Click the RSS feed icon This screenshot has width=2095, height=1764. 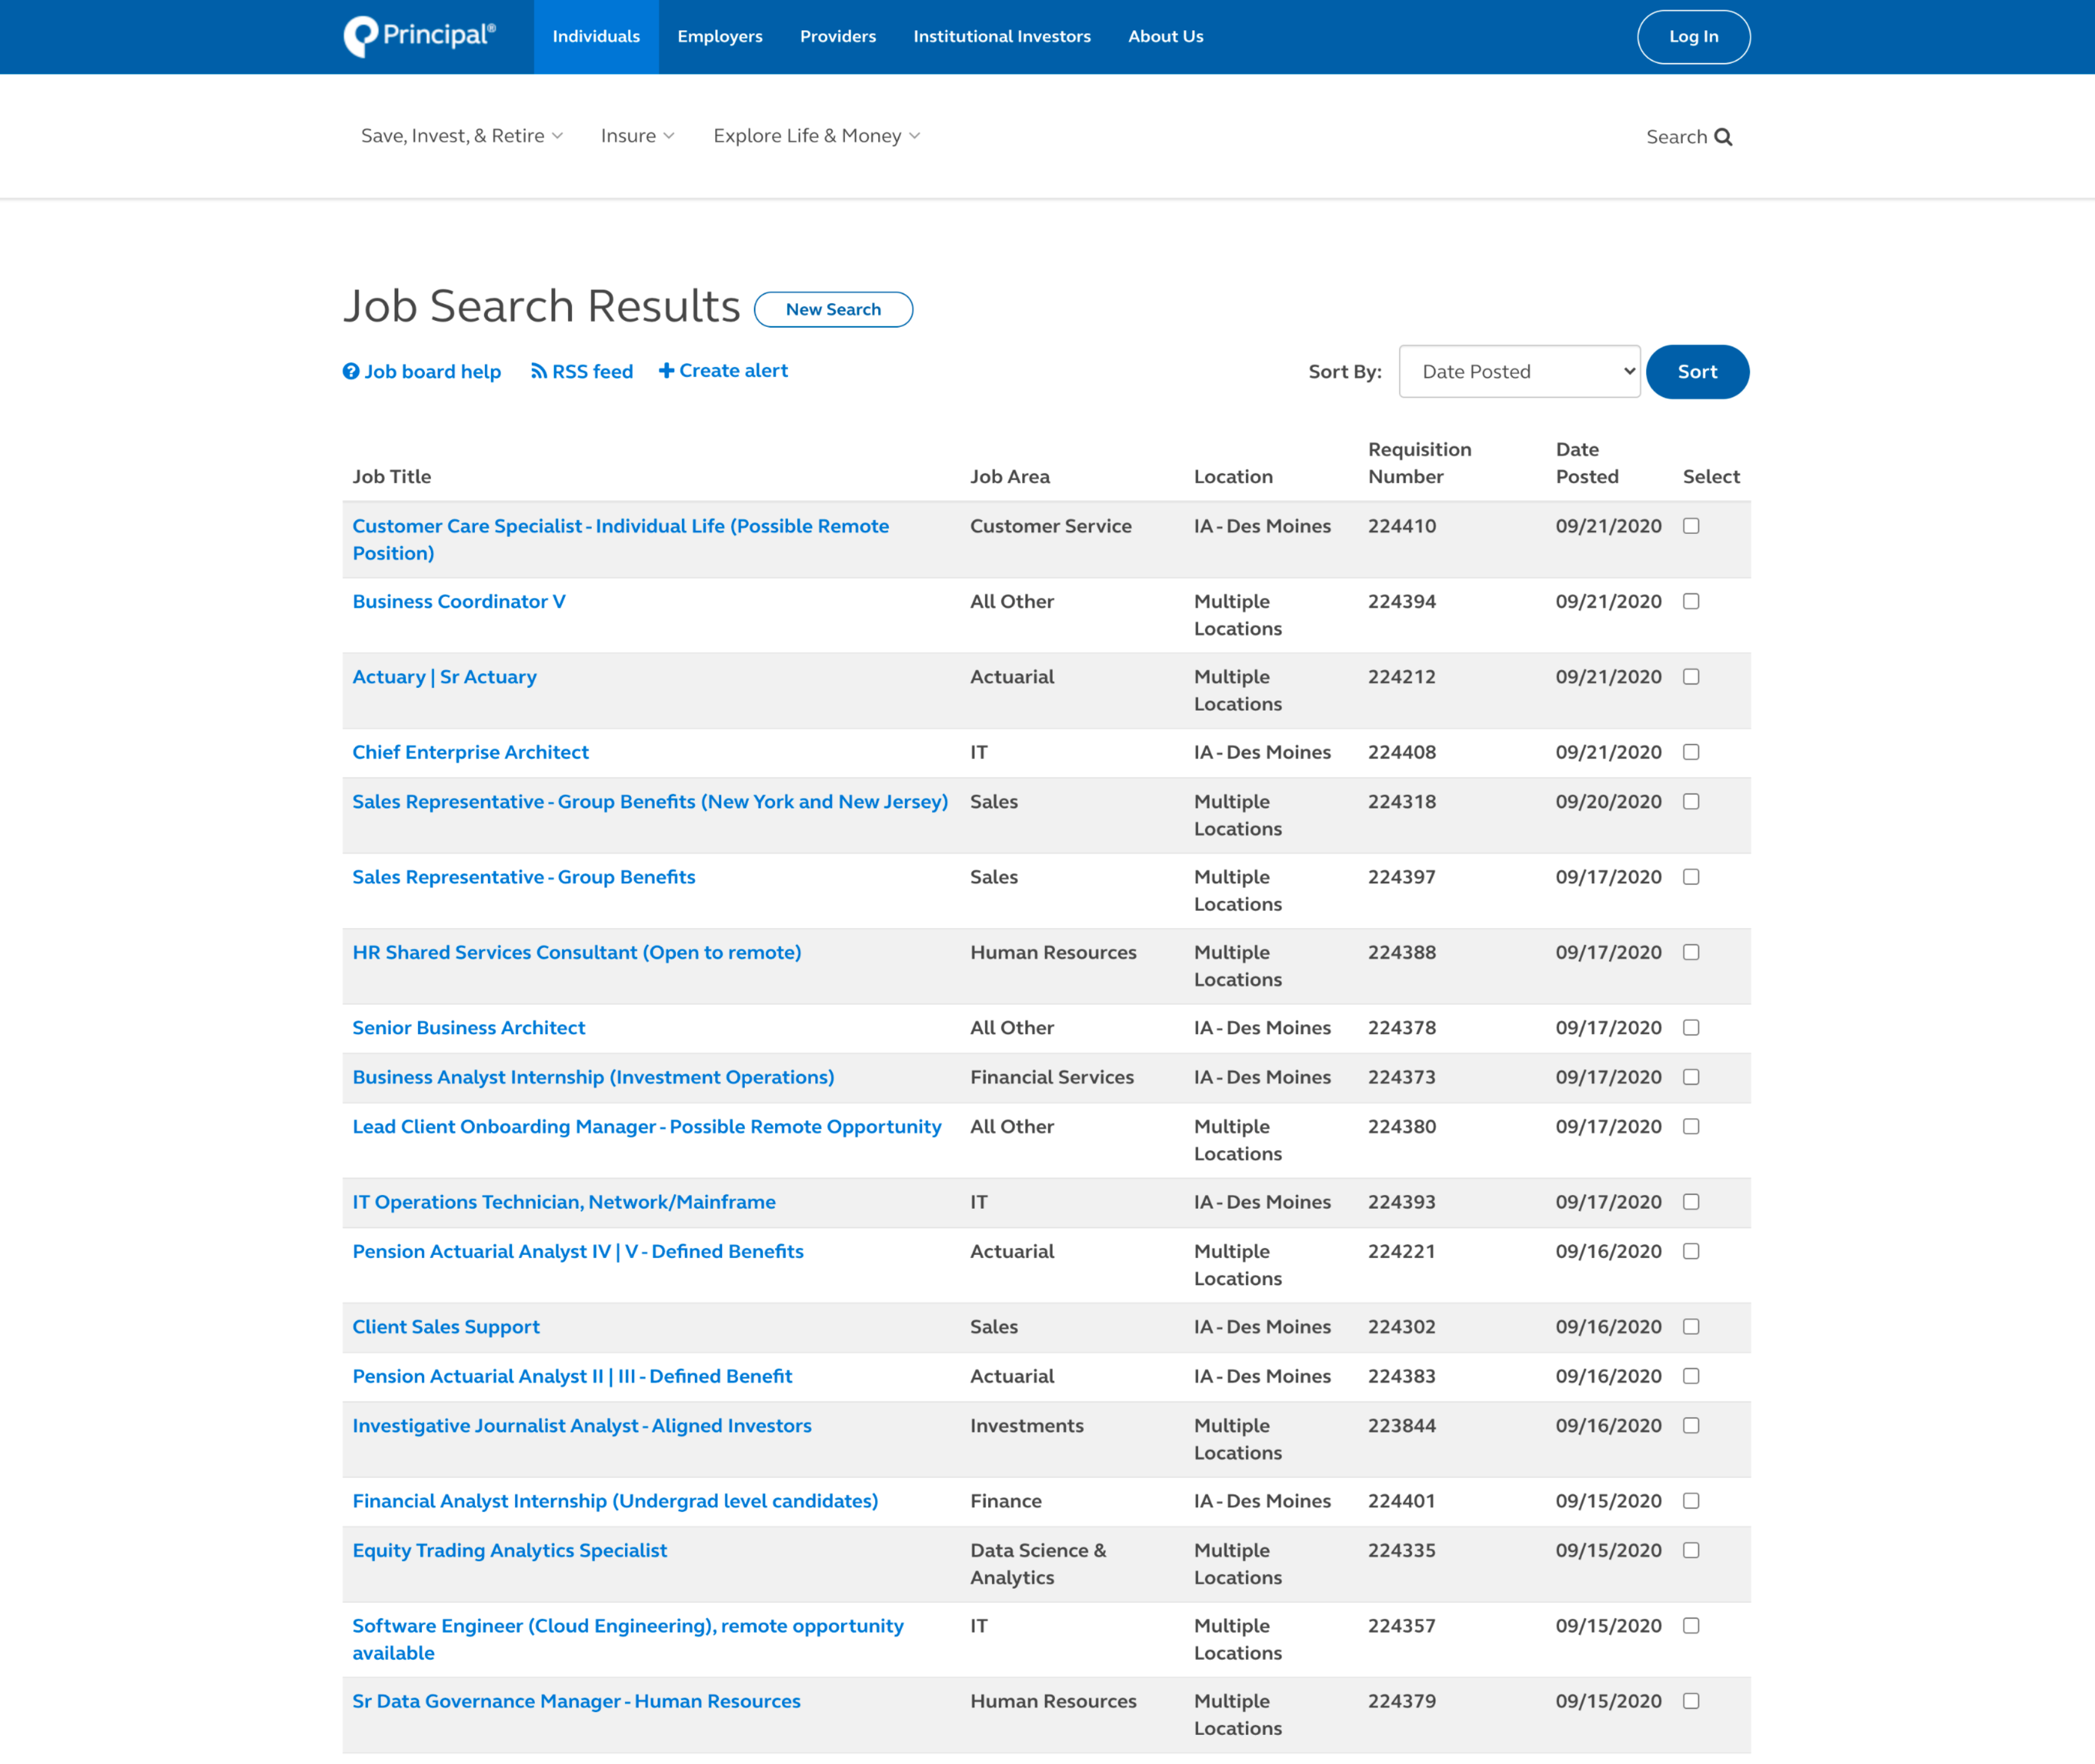coord(539,372)
